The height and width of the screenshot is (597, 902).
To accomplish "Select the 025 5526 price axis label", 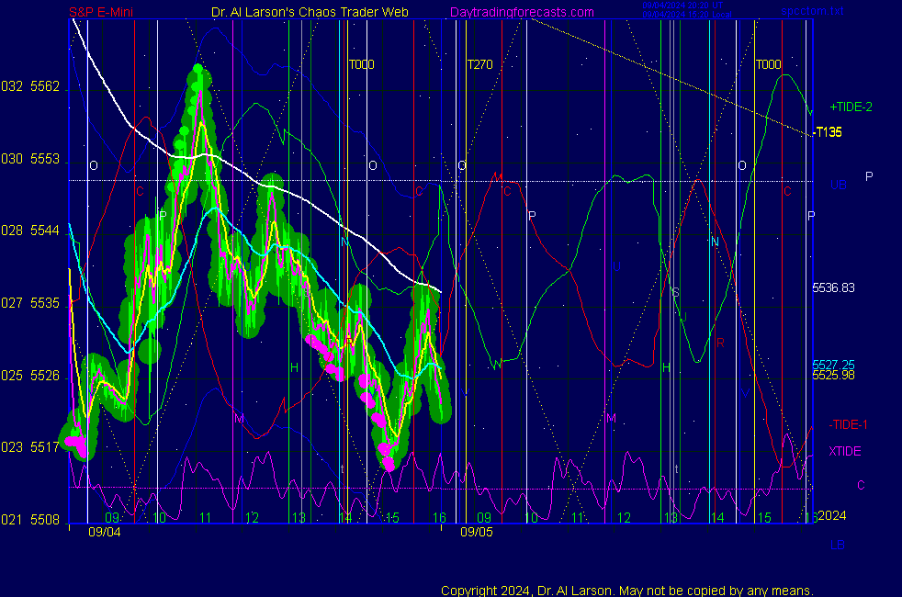I will point(30,376).
